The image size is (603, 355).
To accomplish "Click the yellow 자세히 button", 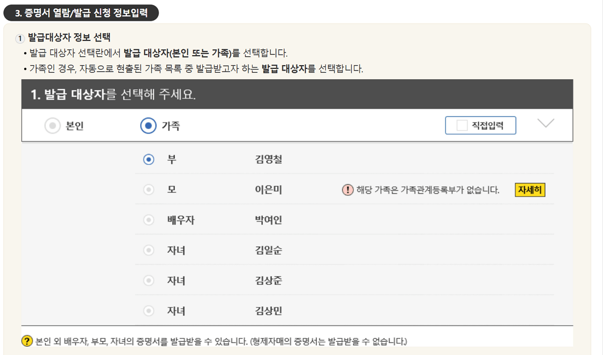I will pyautogui.click(x=529, y=190).
